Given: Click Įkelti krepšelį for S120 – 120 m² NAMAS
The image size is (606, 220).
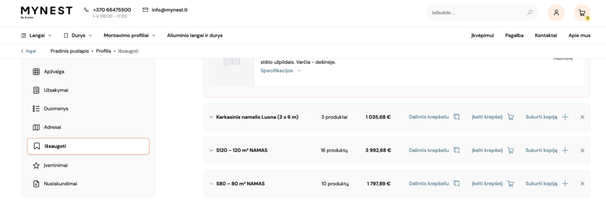Looking at the screenshot, I should point(487,150).
